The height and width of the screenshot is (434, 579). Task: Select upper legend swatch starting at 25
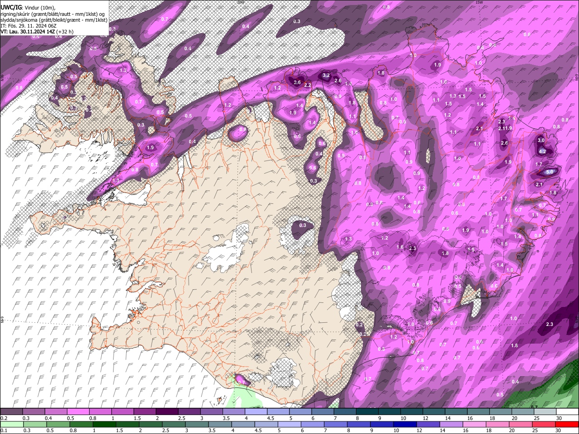(x=545, y=411)
